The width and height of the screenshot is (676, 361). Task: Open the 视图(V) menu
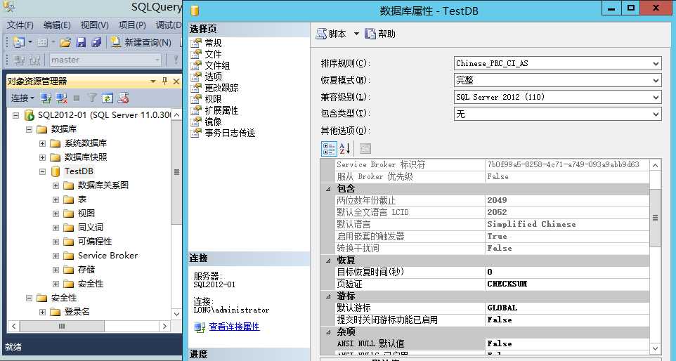94,25
